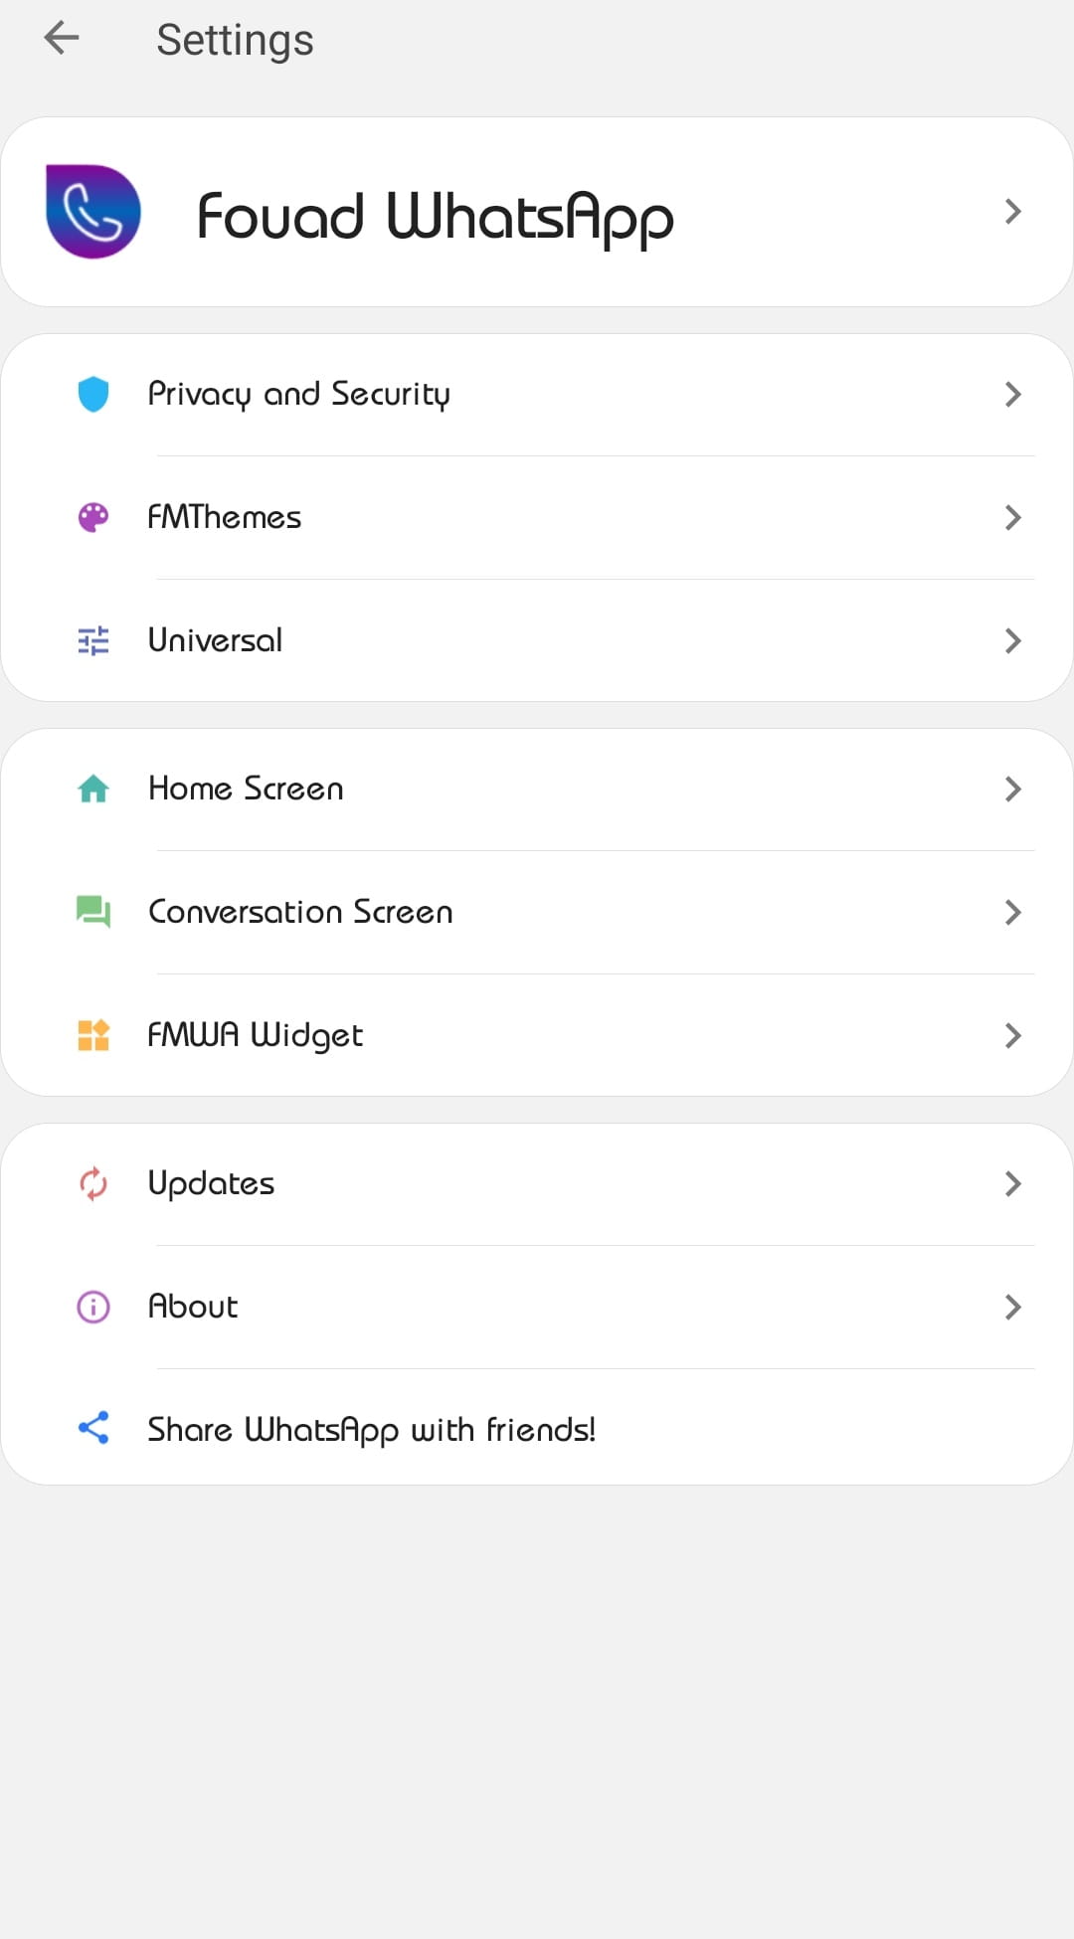Screen dimensions: 1074x1939
Task: Tap the blue share icon
Action: (x=93, y=1429)
